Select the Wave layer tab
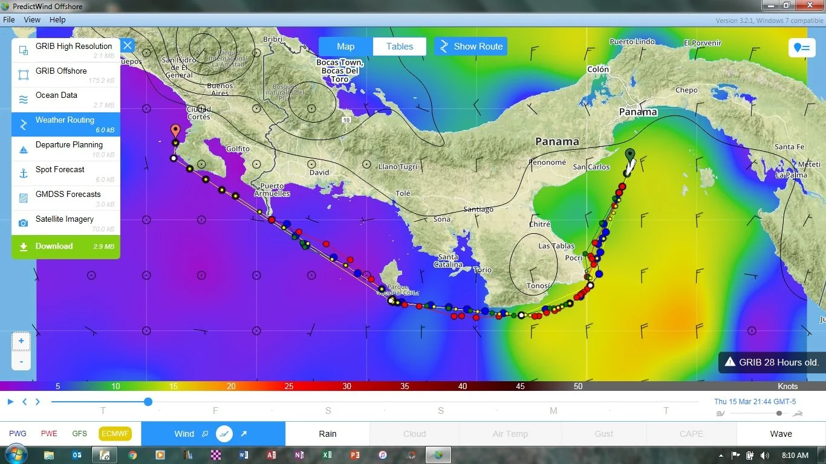This screenshot has width=826, height=464. click(781, 434)
